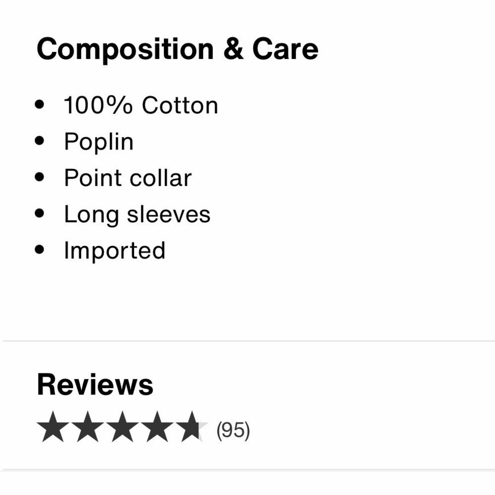
Task: Click the second review star
Action: [88, 427]
